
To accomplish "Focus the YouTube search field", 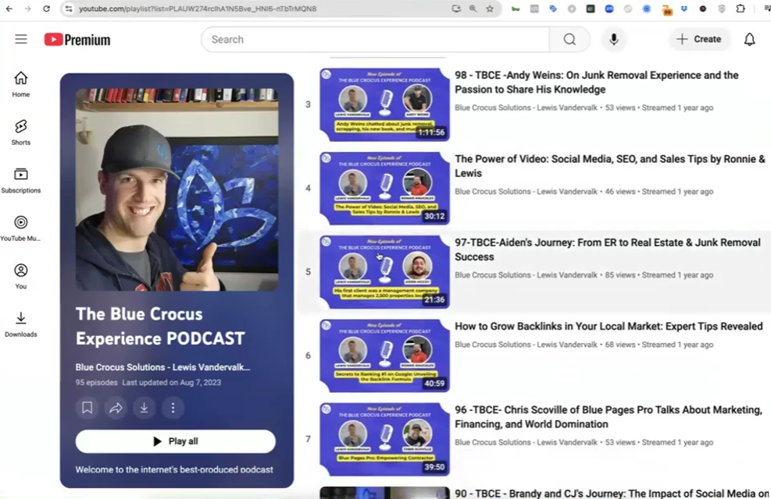I will [x=377, y=39].
